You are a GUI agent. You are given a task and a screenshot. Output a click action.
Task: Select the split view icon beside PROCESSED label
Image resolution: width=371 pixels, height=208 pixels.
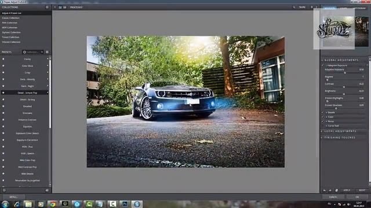point(65,8)
